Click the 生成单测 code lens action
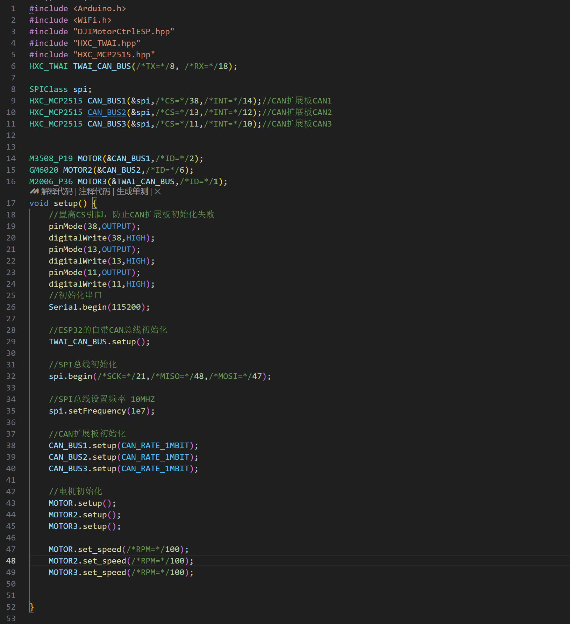570x624 pixels. click(132, 191)
